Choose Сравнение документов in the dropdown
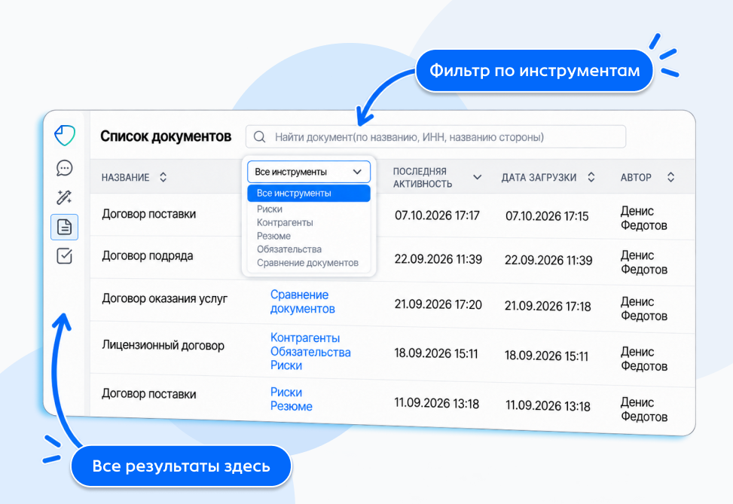The width and height of the screenshot is (733, 504). click(x=307, y=263)
